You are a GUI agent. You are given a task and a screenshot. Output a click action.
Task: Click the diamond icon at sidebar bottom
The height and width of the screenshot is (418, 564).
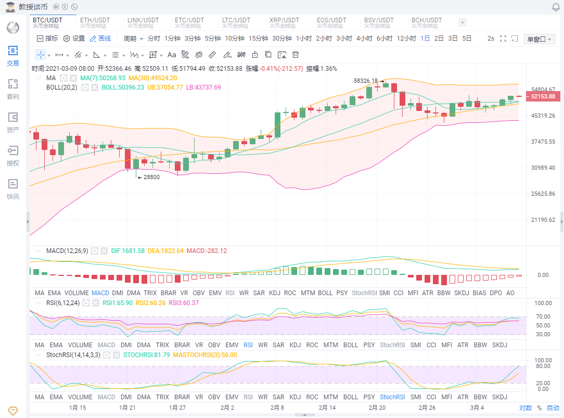[x=12, y=411]
